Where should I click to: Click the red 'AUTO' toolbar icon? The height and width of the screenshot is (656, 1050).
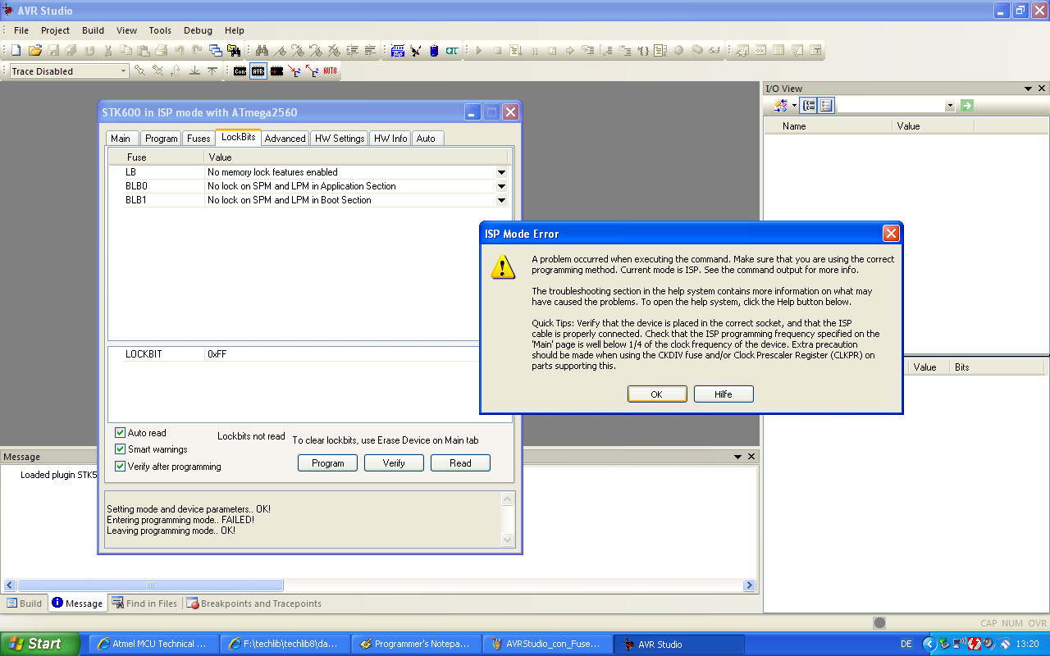click(330, 71)
